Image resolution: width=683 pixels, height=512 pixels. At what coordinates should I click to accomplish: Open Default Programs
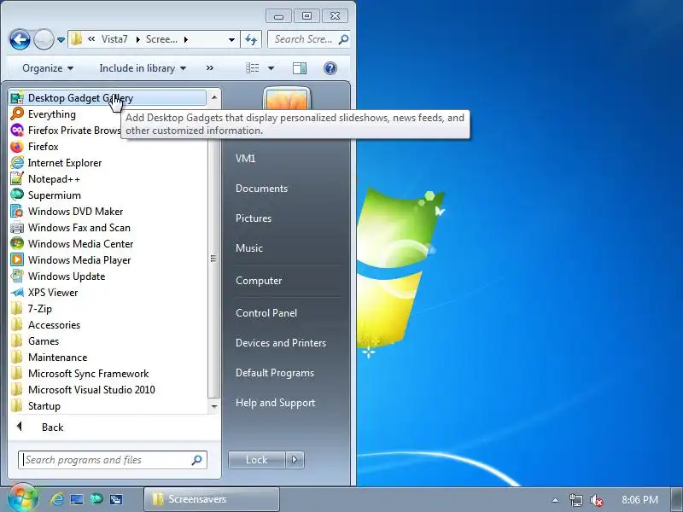click(275, 373)
